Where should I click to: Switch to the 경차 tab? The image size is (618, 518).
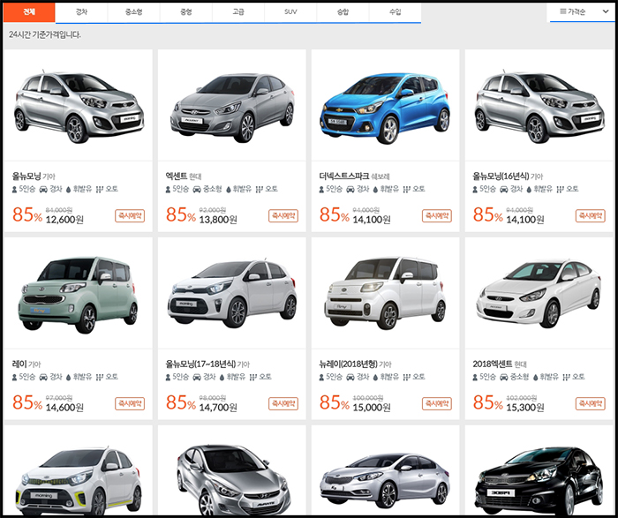pos(81,12)
